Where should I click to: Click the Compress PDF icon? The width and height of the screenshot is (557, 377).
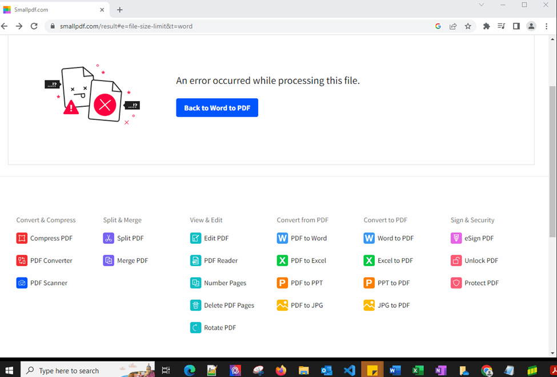pyautogui.click(x=22, y=238)
